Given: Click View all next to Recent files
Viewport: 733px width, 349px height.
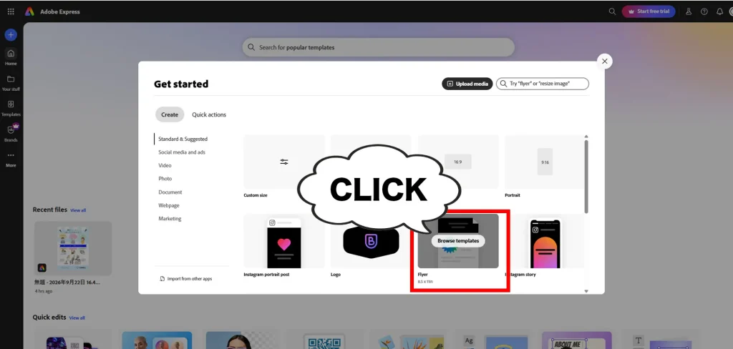Looking at the screenshot, I should pyautogui.click(x=78, y=210).
